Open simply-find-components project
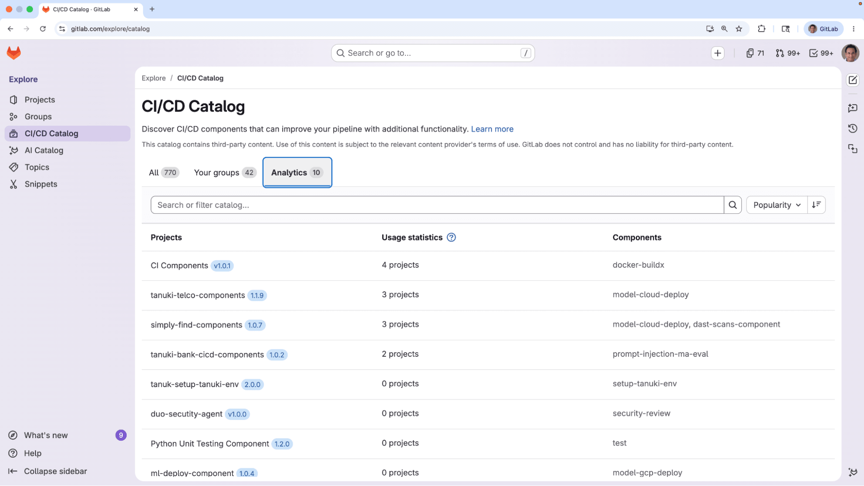 pos(197,325)
